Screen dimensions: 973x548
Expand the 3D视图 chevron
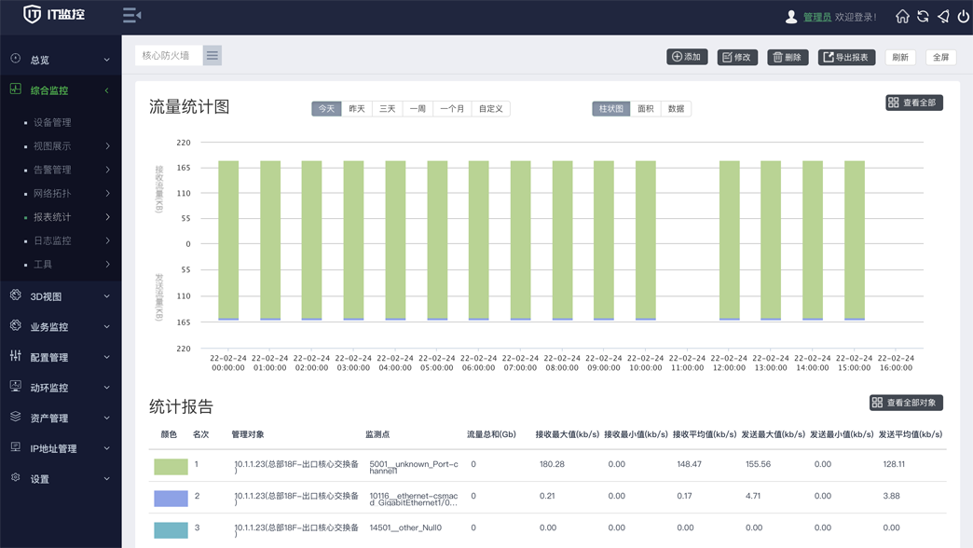(107, 296)
